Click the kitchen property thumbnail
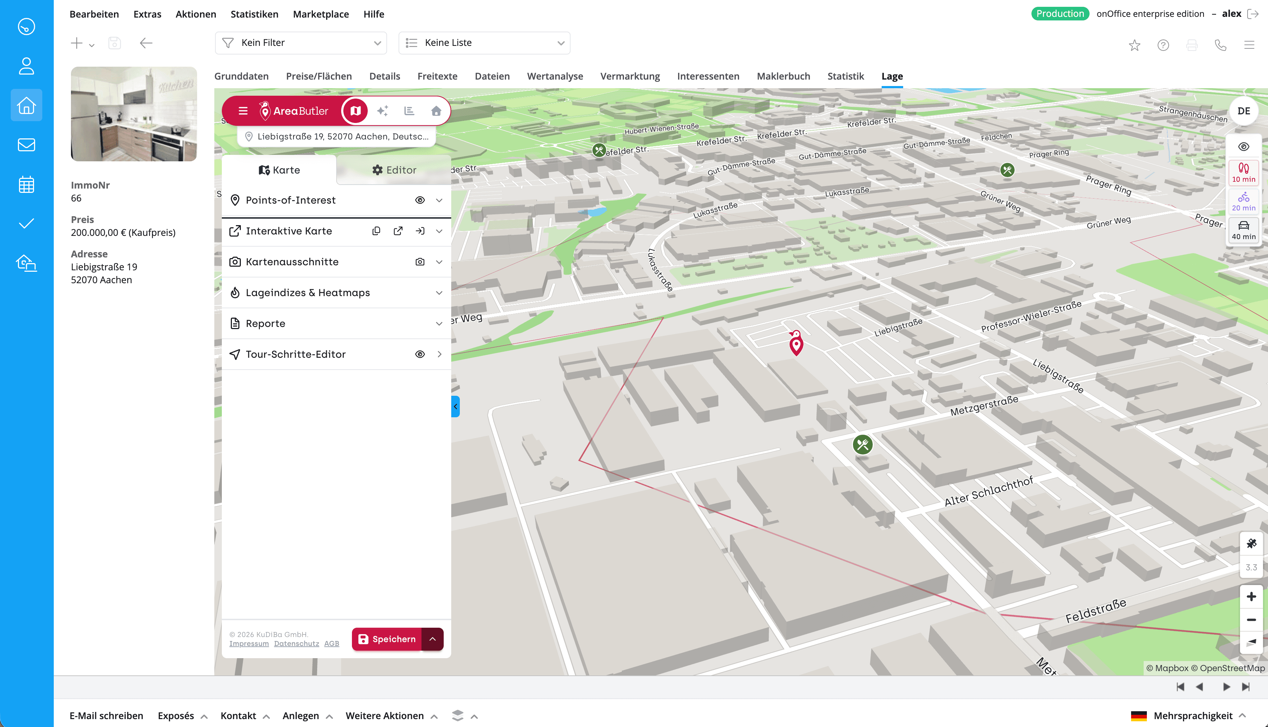The image size is (1268, 727). coord(134,114)
